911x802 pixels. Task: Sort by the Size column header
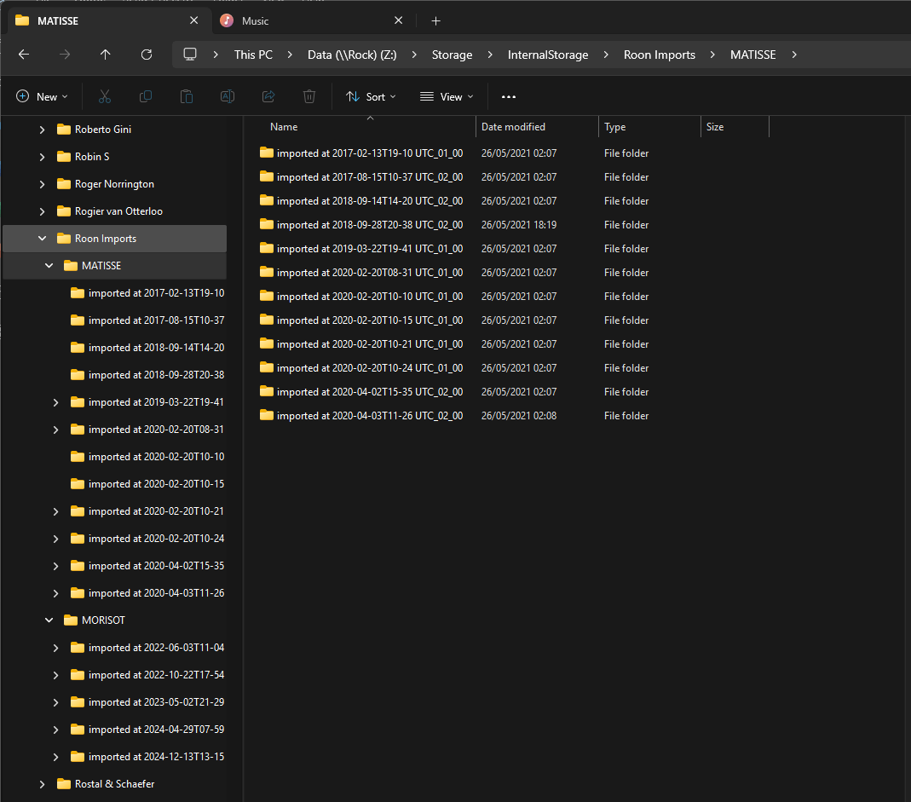[735, 127]
